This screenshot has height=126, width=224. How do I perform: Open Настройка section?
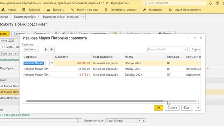coord(153,10)
